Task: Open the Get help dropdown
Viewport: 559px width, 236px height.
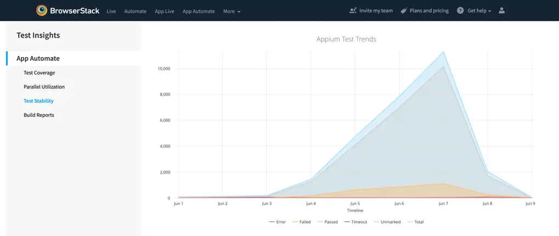Action: 479,10
